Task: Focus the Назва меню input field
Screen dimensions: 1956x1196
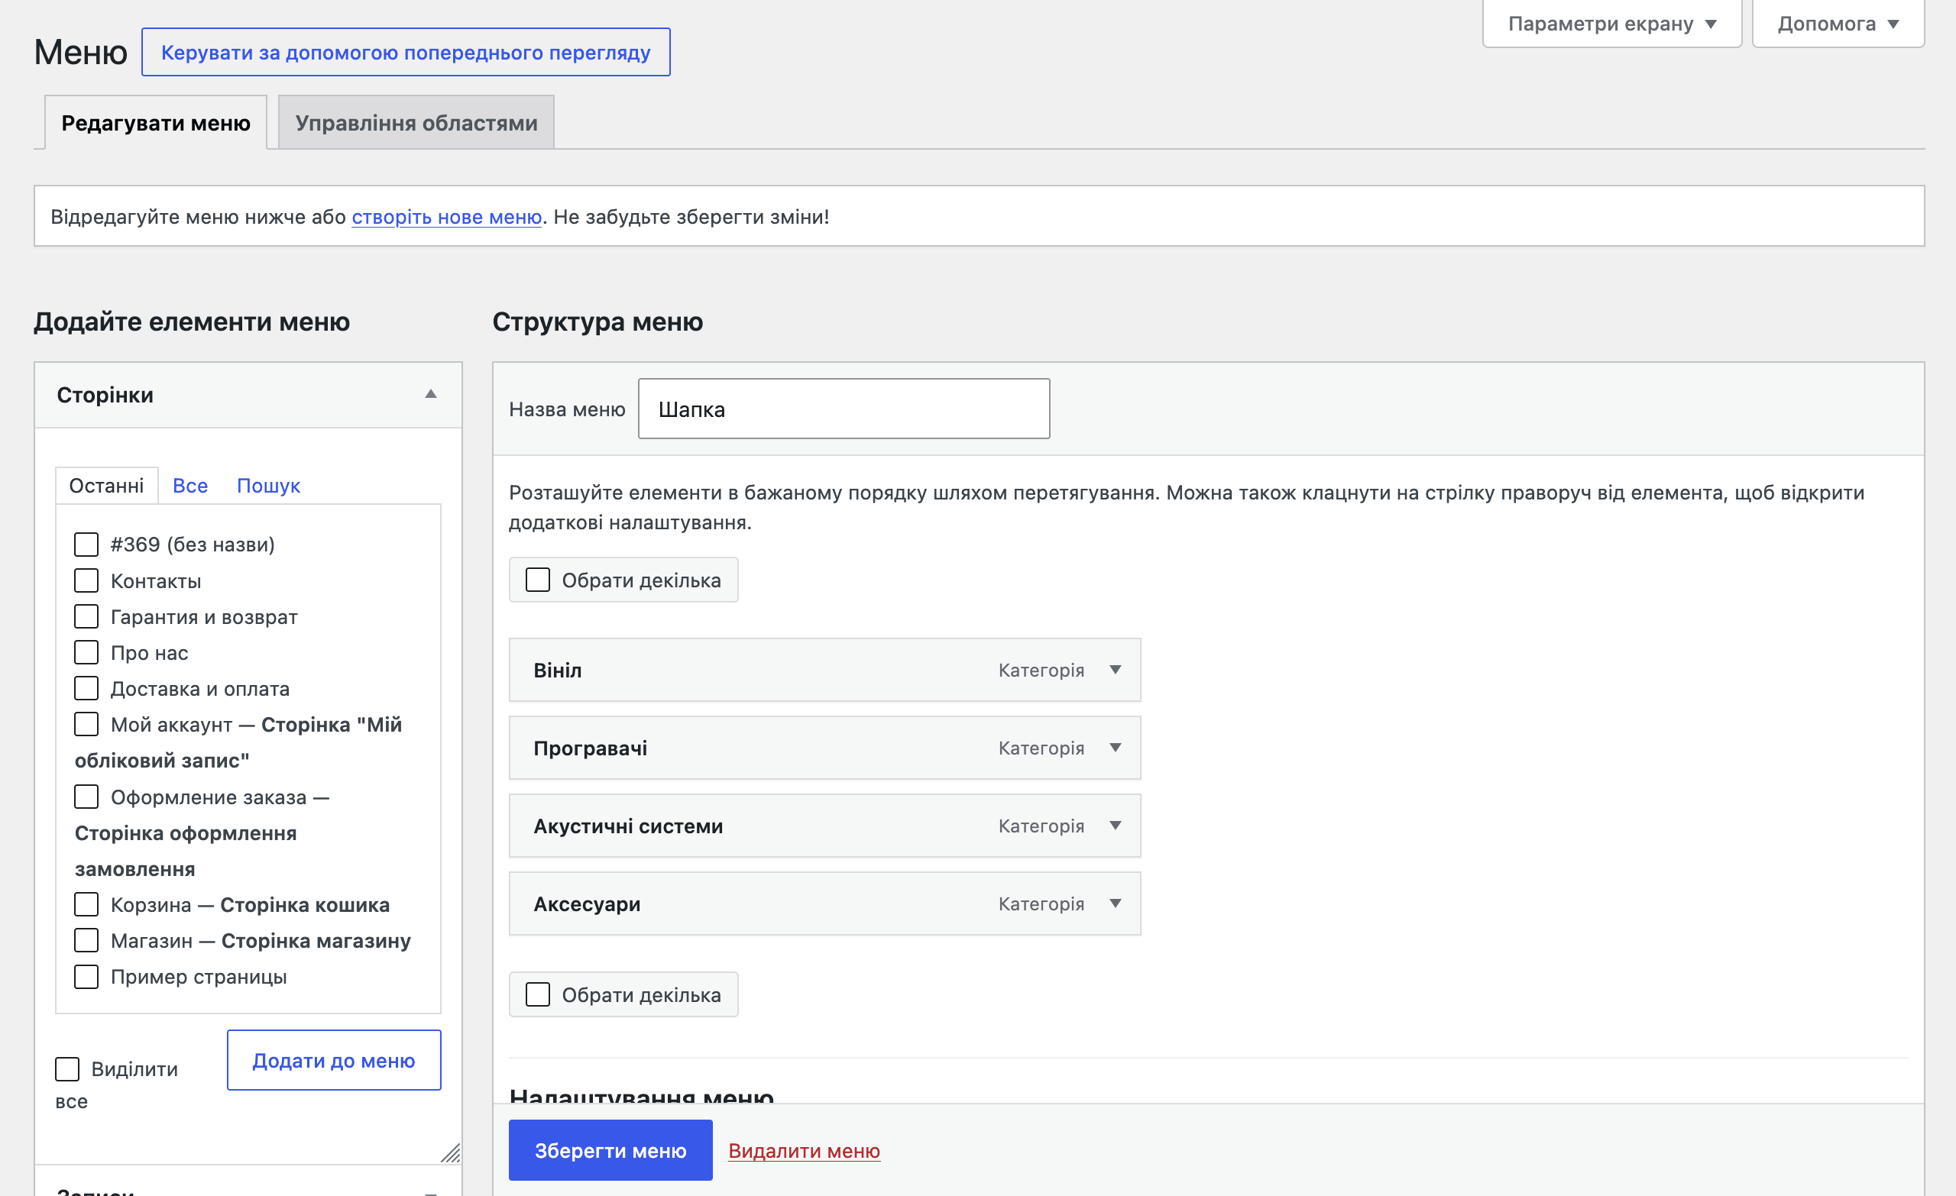Action: pos(844,409)
